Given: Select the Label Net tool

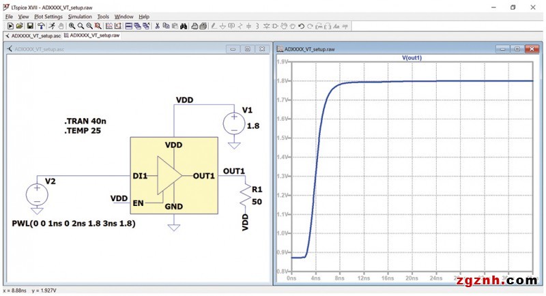Looking at the screenshot, I should click(231, 26).
